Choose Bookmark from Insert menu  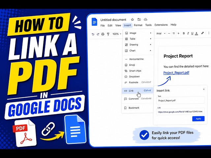(x=137, y=108)
